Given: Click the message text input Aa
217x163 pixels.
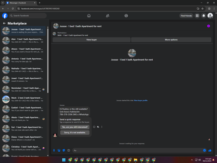Looking at the screenshot, I should pos(138,150).
